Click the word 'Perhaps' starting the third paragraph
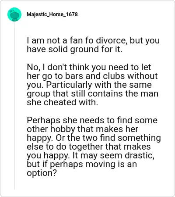This screenshot has width=175, height=197. 43,120
